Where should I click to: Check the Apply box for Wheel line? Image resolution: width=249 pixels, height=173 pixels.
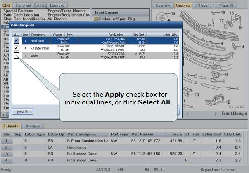point(16,56)
